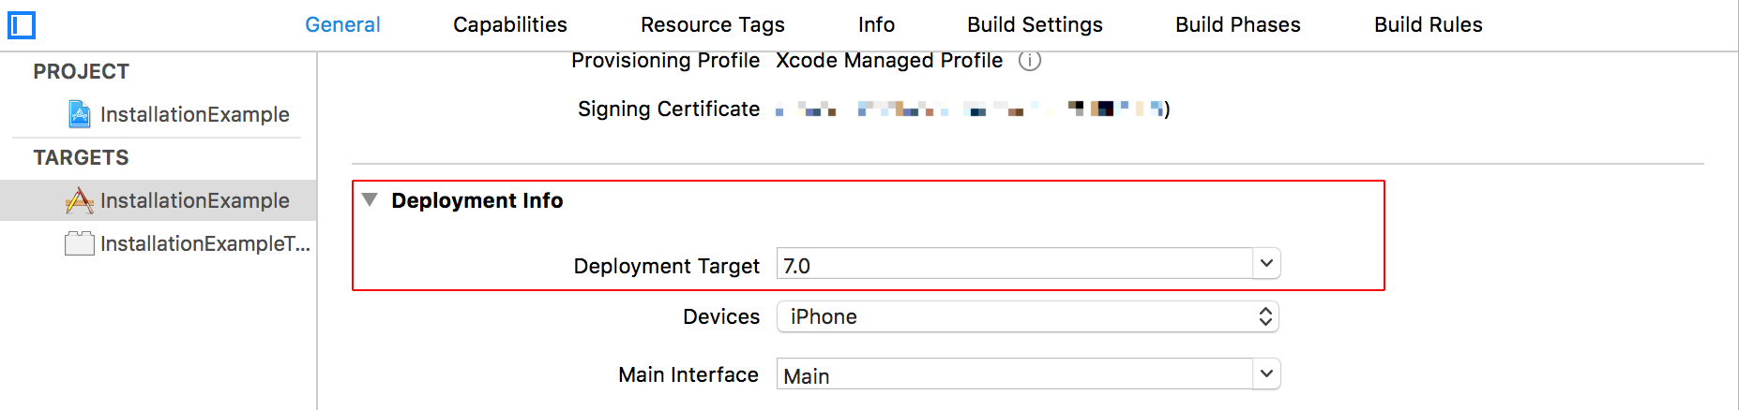The height and width of the screenshot is (410, 1739).
Task: Collapse the Deployment Info section triangle
Action: pos(370,200)
